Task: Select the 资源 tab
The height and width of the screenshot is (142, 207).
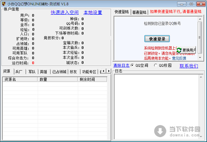Action: click(7, 71)
